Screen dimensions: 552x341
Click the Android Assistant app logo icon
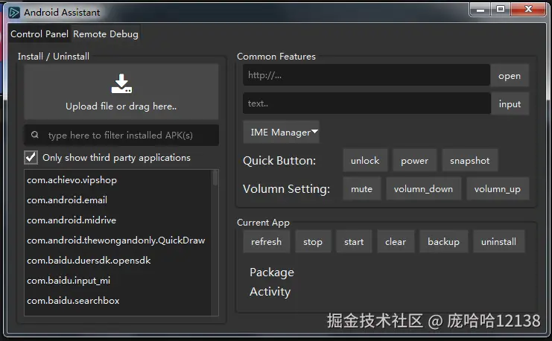14,13
